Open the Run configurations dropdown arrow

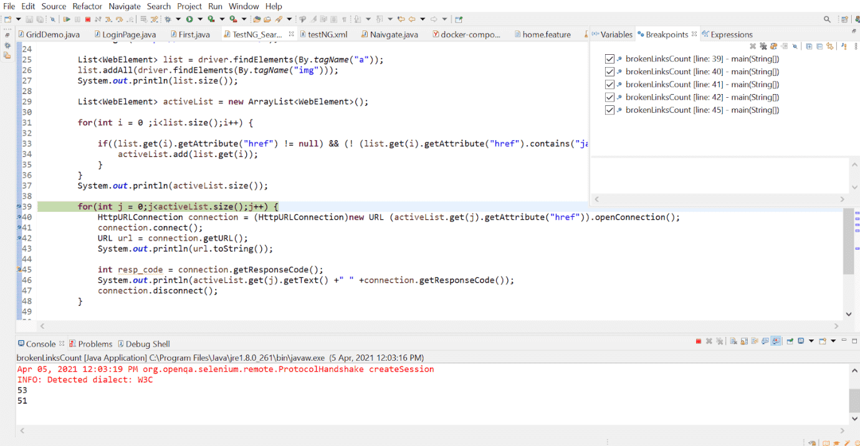pyautogui.click(x=200, y=19)
